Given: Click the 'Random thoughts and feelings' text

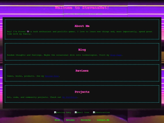Looking at the screenshot, I should point(65,55).
